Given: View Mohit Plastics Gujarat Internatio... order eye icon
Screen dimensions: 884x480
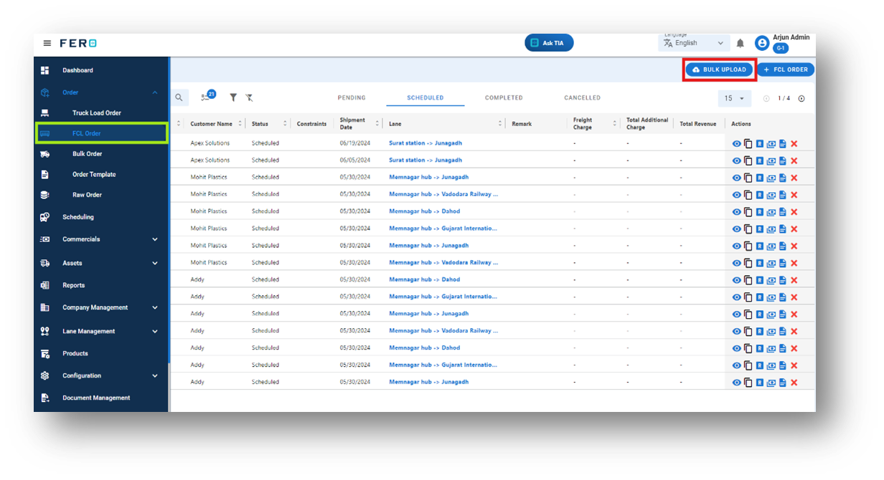Looking at the screenshot, I should (x=736, y=229).
